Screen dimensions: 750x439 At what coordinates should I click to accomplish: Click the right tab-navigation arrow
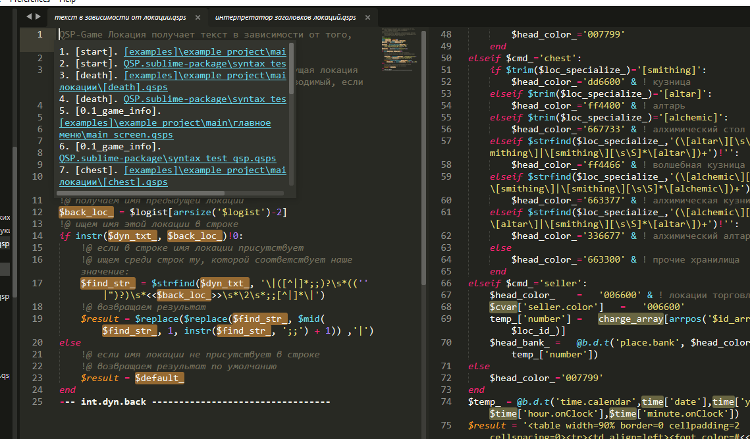(x=38, y=16)
